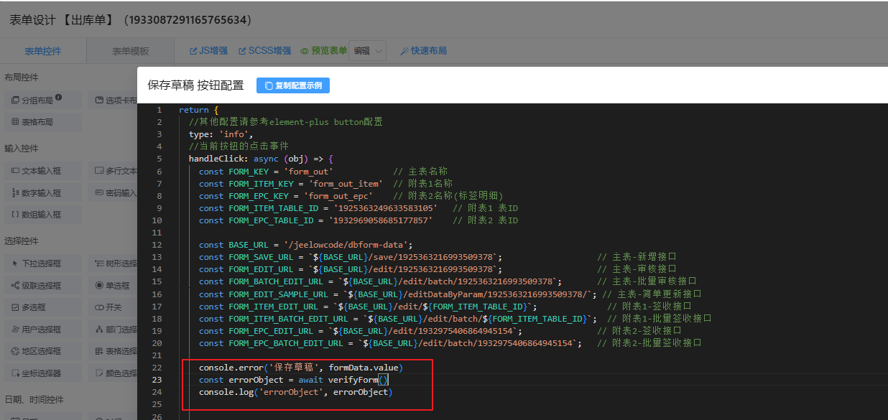This screenshot has width=888, height=420.
Task: Select the 级联选择框 control
Action: [x=42, y=285]
